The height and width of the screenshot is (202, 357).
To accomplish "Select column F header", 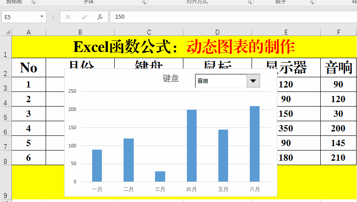I will [338, 32].
